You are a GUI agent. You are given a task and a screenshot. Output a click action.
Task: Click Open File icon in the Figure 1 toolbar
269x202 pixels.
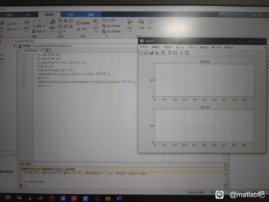[x=146, y=53]
